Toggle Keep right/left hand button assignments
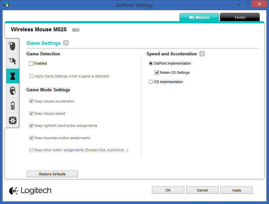 point(31,126)
